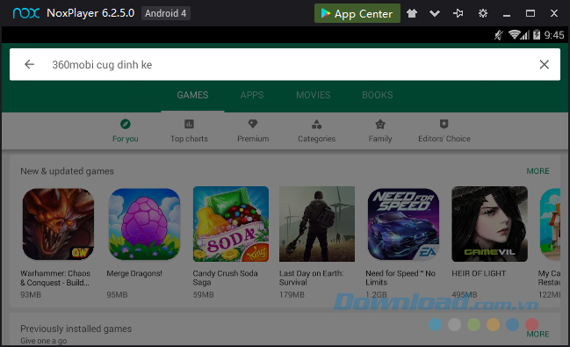Switch to the GAMES tab

tap(192, 95)
